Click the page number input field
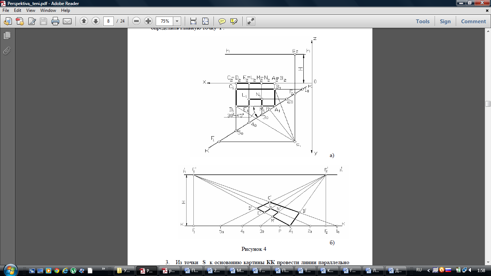This screenshot has width=491, height=276. tap(109, 21)
